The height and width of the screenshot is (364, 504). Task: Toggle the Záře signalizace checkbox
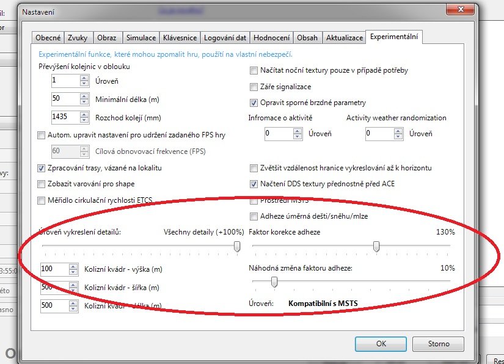(254, 87)
